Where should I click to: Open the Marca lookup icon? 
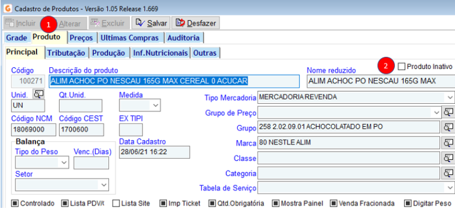(448, 142)
